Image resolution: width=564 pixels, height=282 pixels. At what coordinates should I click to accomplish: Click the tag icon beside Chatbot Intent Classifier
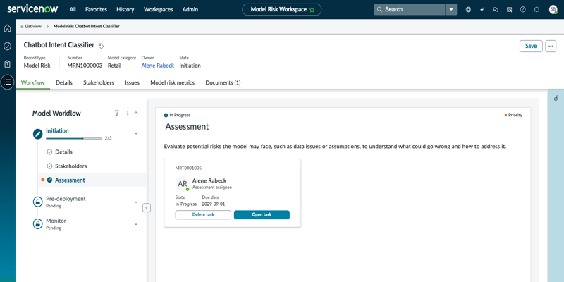(x=101, y=46)
